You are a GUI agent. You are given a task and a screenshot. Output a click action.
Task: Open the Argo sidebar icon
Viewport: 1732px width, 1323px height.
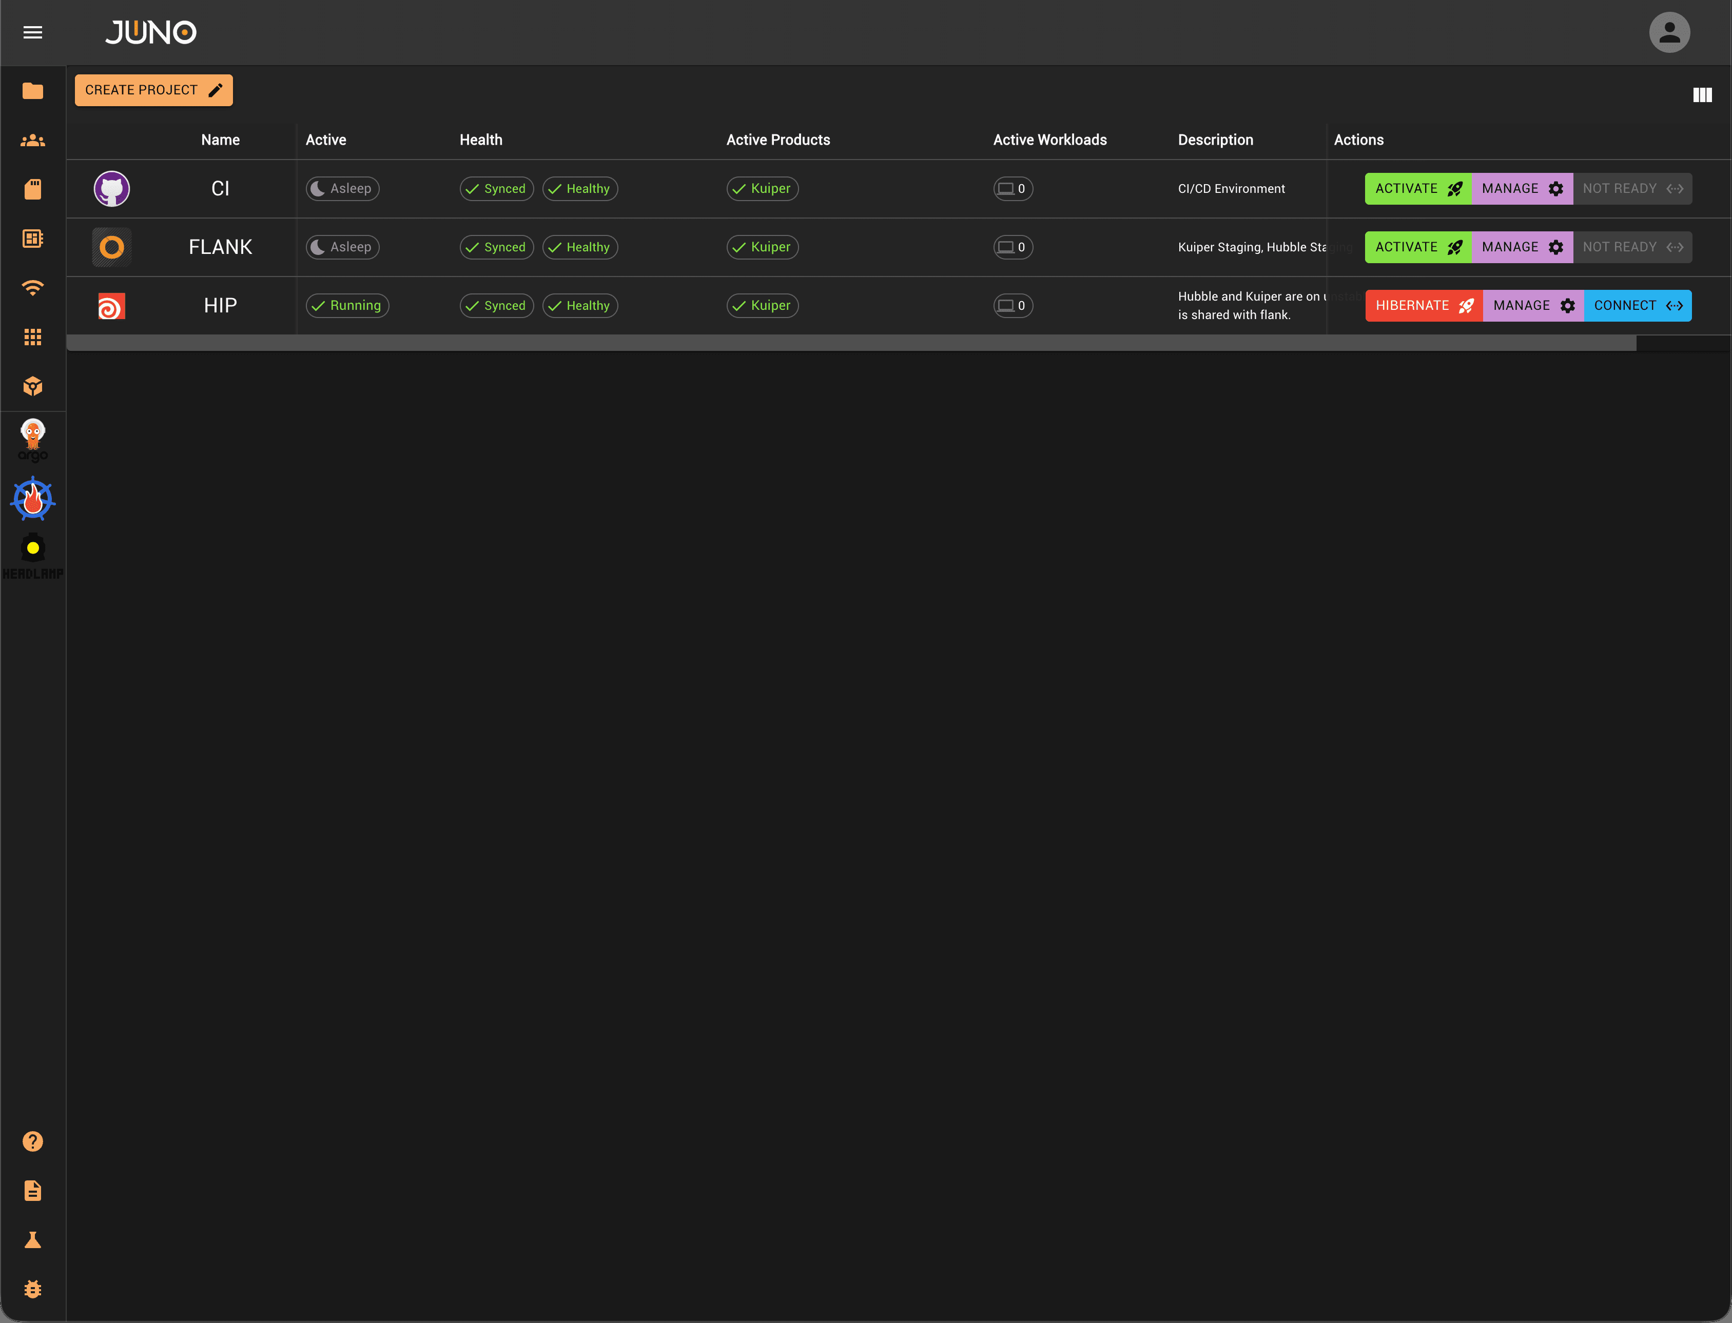click(32, 440)
